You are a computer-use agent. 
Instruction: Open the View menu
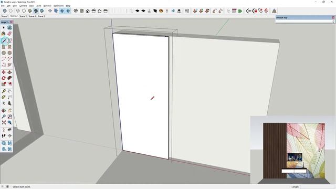click(15, 6)
